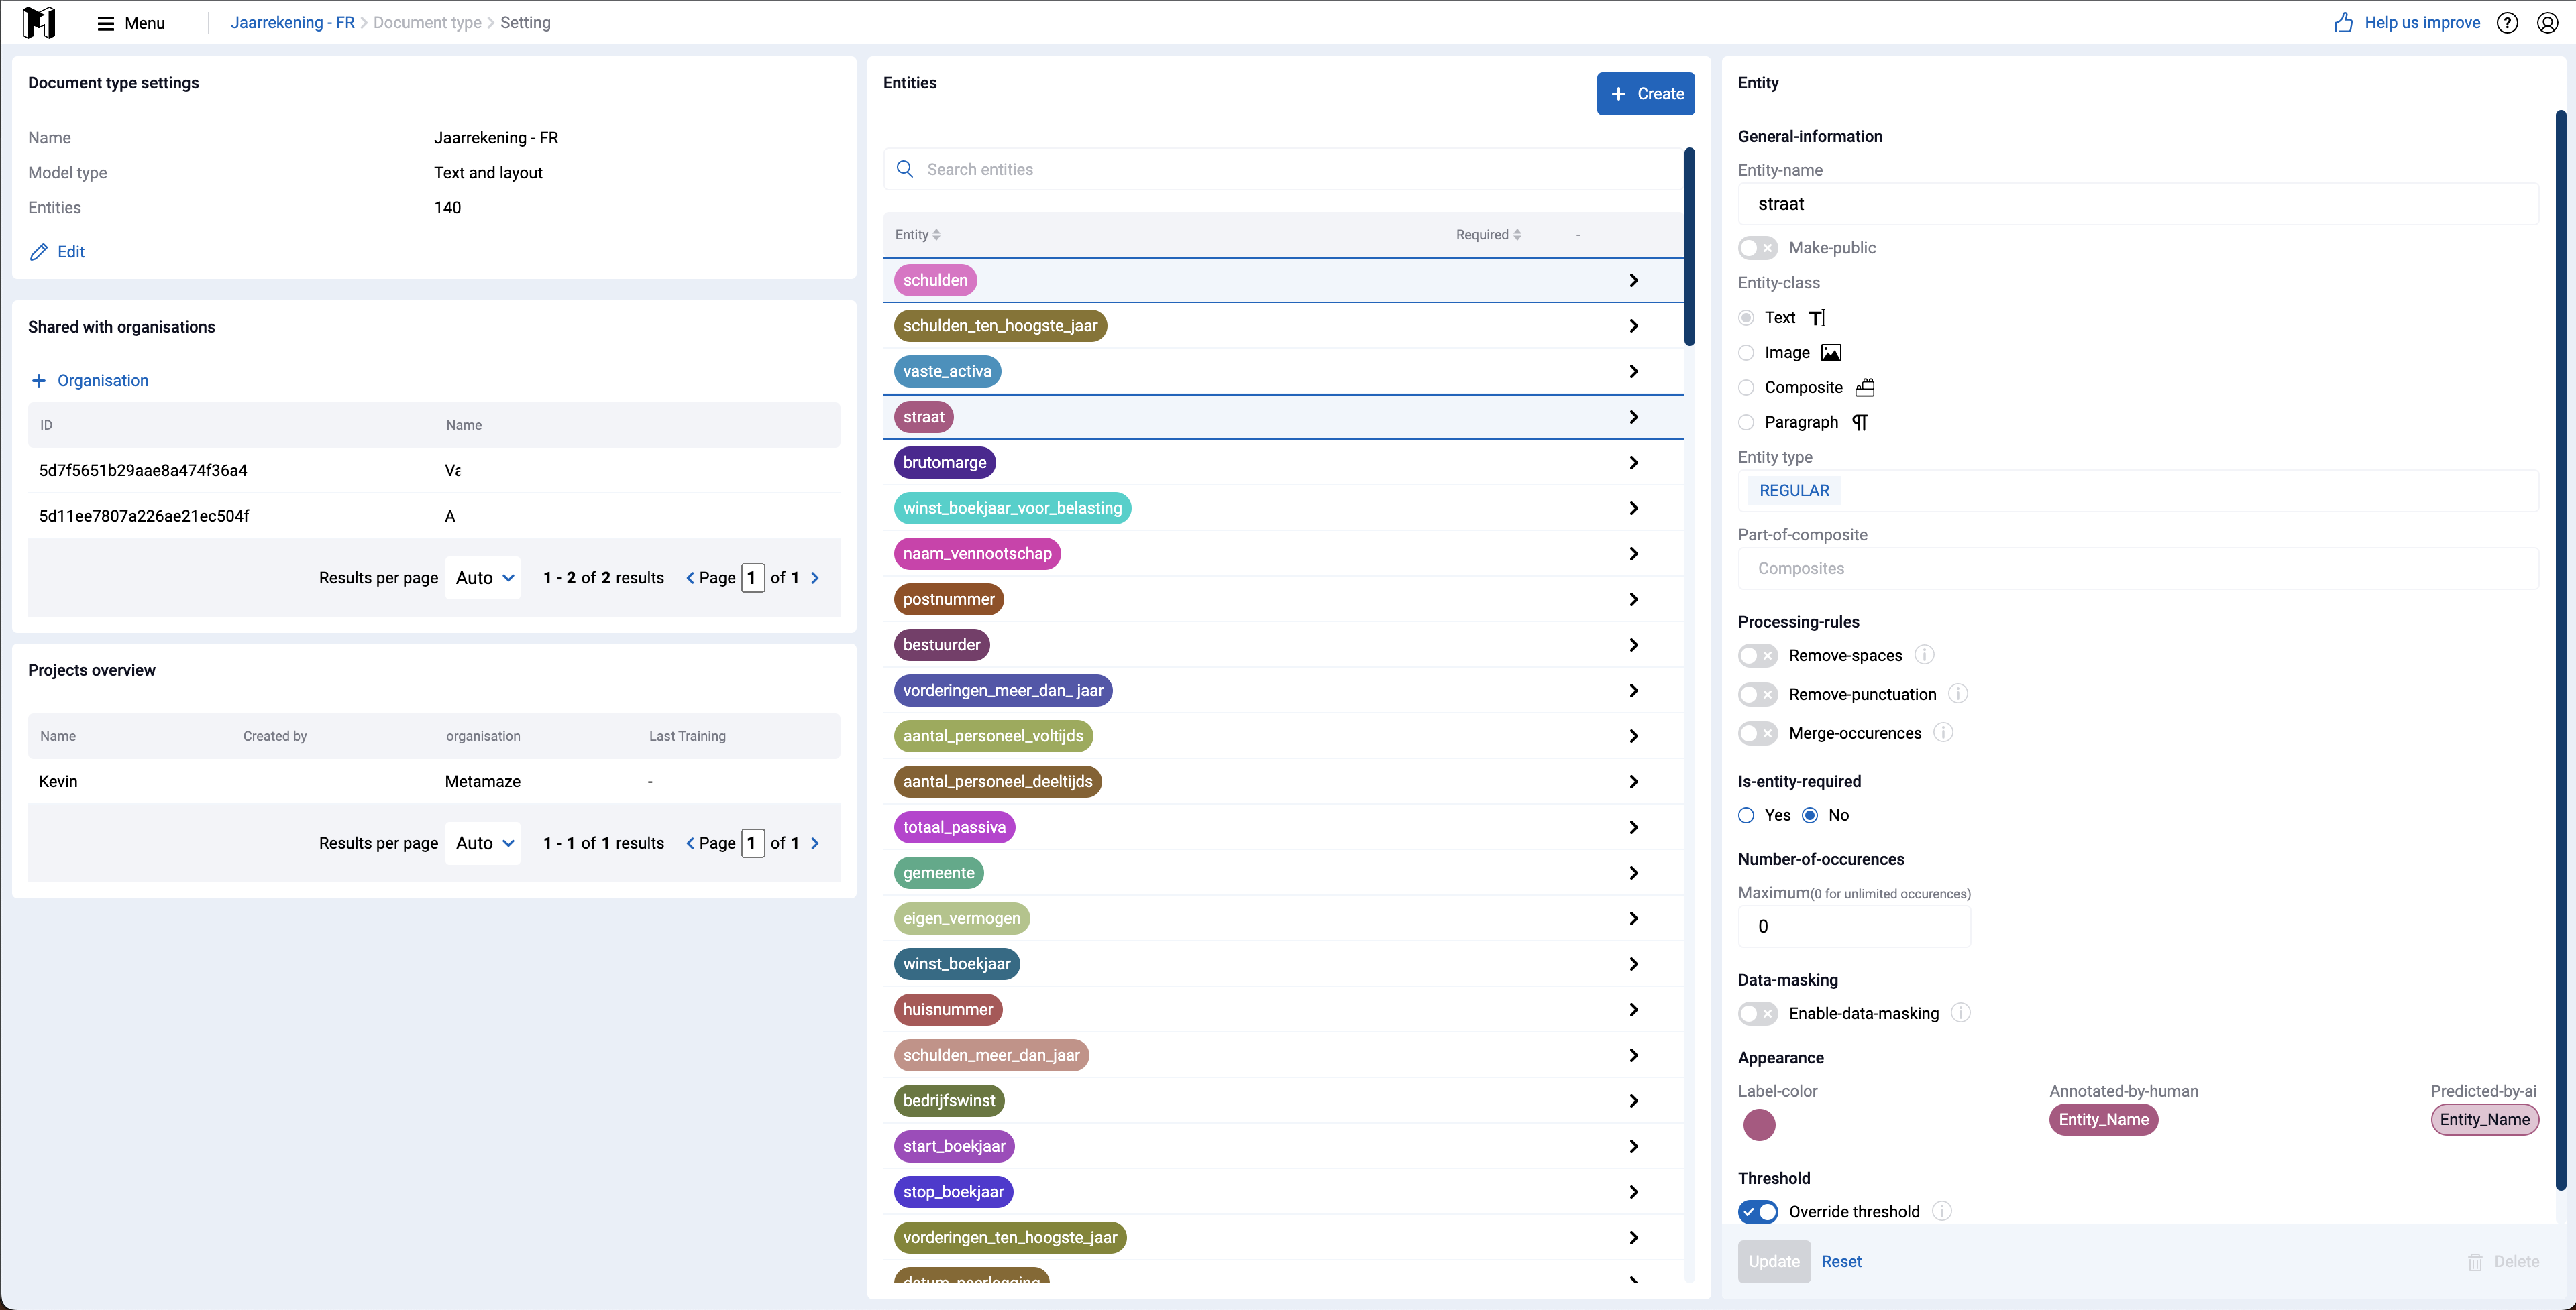This screenshot has width=2576, height=1310.
Task: Open Results per page dropdown in Projects overview
Action: tap(483, 843)
